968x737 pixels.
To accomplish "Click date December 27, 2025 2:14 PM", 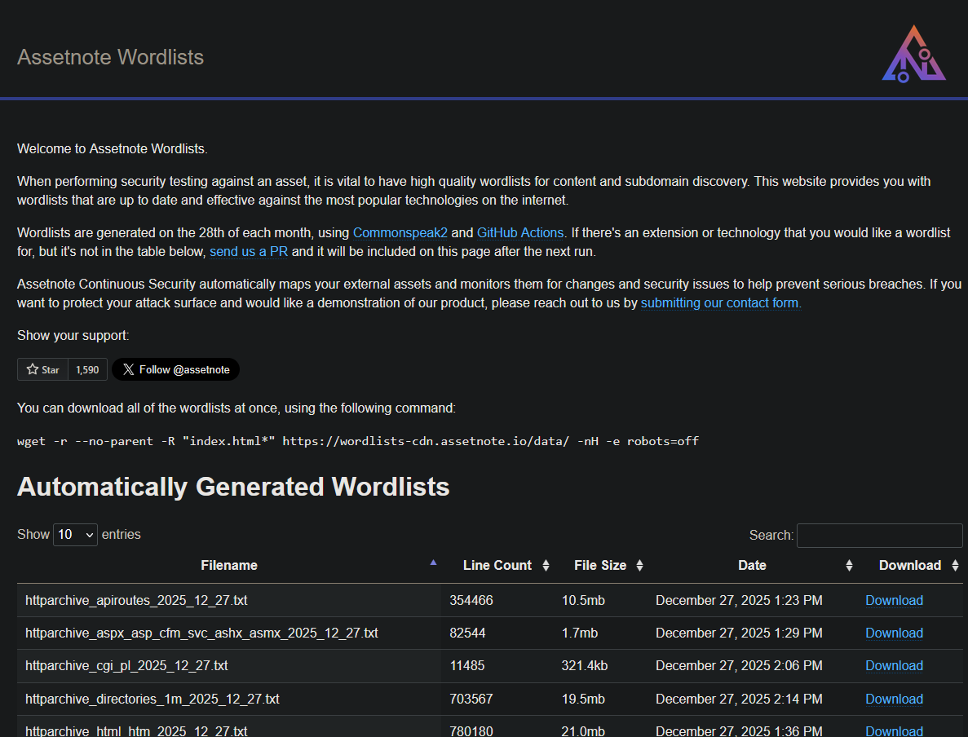I will click(739, 699).
